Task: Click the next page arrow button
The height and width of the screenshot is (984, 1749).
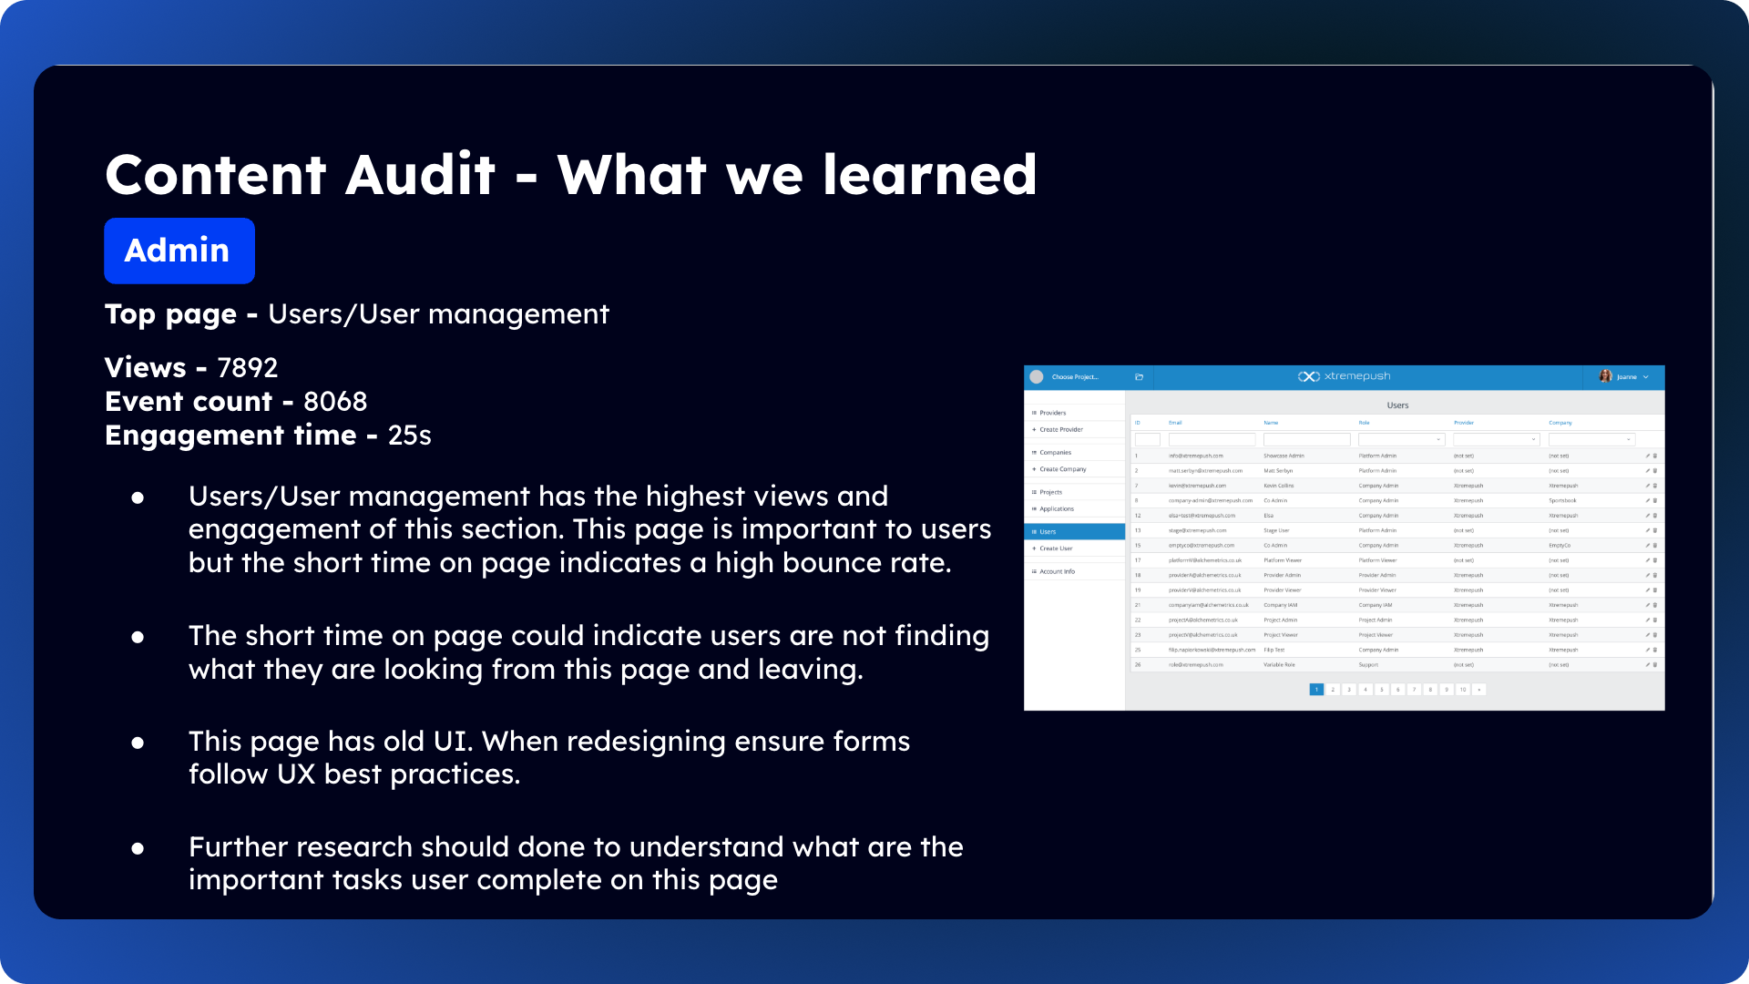Action: pyautogui.click(x=1479, y=690)
